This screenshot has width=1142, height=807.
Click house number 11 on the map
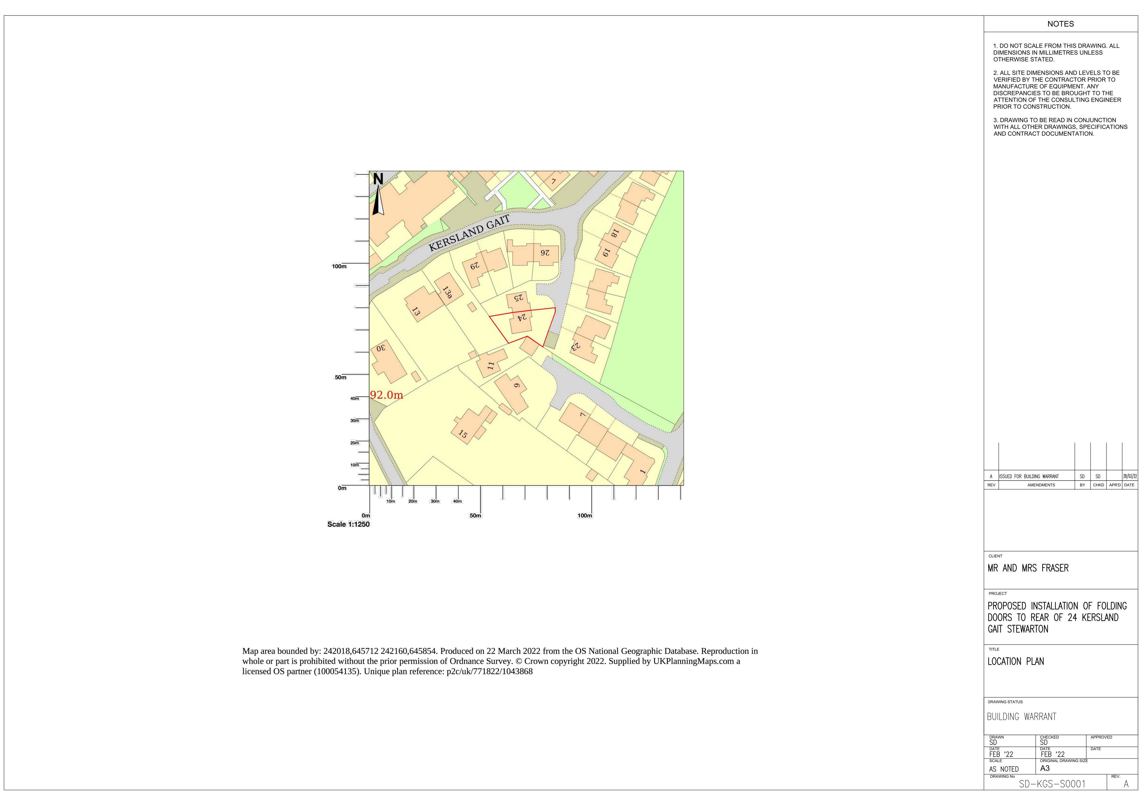click(491, 365)
